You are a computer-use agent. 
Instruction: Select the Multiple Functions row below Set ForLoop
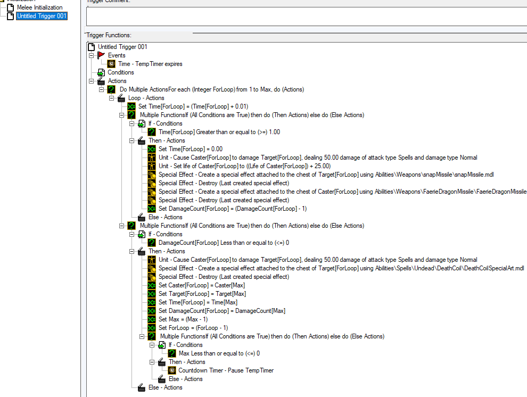click(x=272, y=336)
